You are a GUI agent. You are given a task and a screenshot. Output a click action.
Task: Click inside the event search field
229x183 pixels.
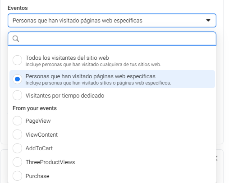pyautogui.click(x=112, y=39)
